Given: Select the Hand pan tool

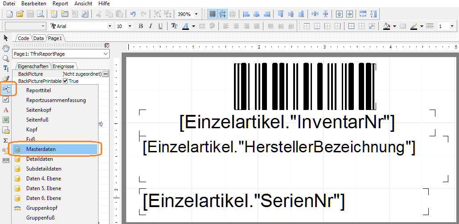Looking at the screenshot, I should point(5,48).
